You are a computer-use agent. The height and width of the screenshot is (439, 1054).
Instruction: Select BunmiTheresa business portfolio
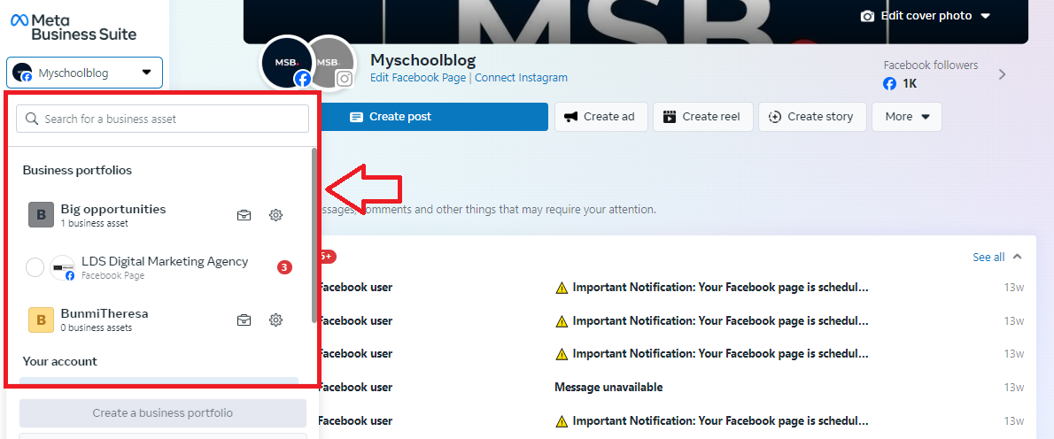pos(105,320)
